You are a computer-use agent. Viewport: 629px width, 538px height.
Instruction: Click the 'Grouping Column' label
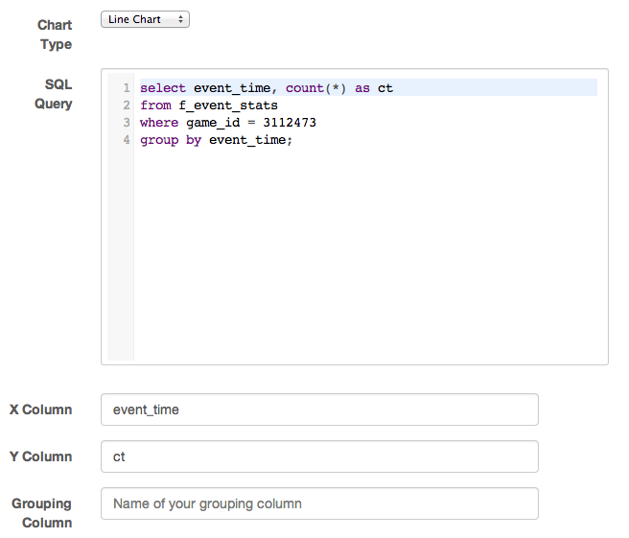[x=42, y=513]
